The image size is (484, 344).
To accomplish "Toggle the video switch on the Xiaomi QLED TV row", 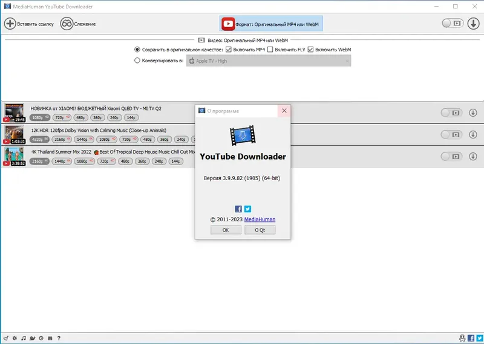I will point(451,113).
